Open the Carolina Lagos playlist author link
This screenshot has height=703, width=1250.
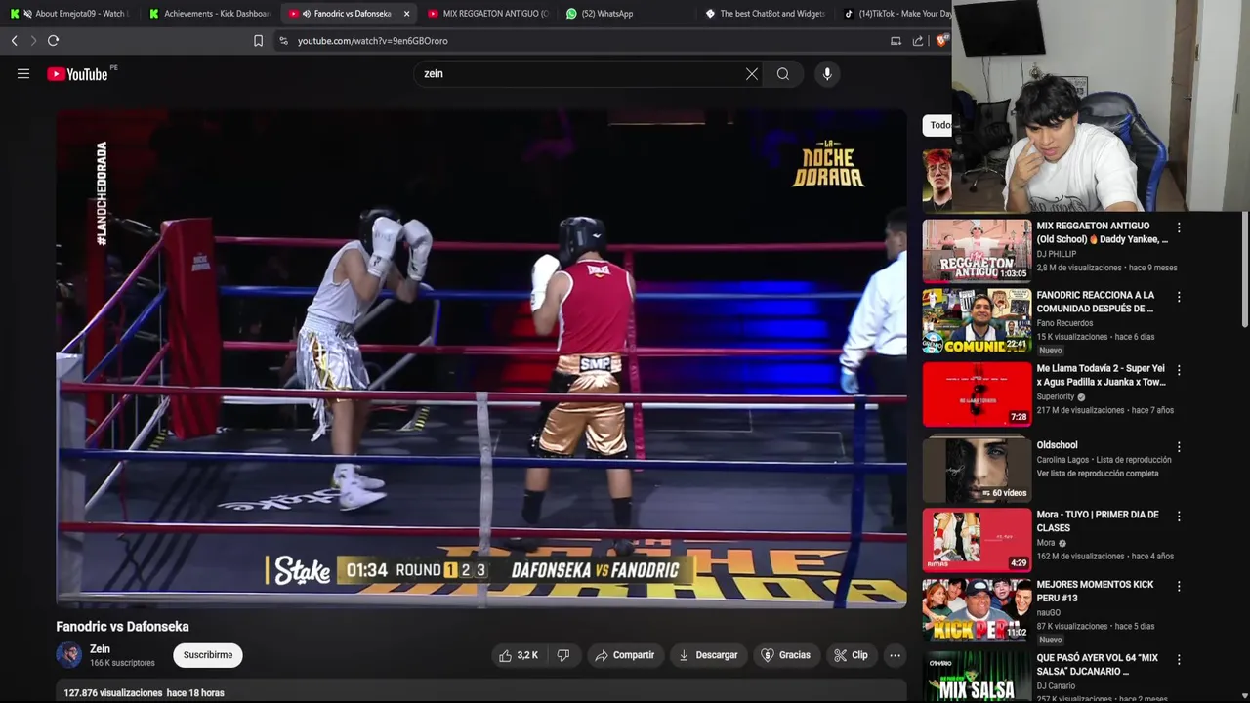coord(1062,460)
